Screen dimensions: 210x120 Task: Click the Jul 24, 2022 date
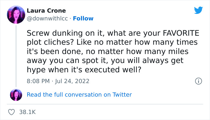point(72,81)
